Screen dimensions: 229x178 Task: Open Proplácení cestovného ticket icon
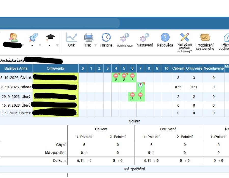coord(205,37)
